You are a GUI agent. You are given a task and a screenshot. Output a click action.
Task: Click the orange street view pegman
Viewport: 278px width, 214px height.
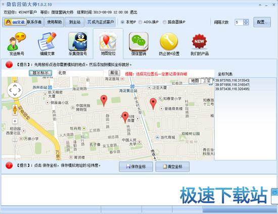(x=15, y=110)
